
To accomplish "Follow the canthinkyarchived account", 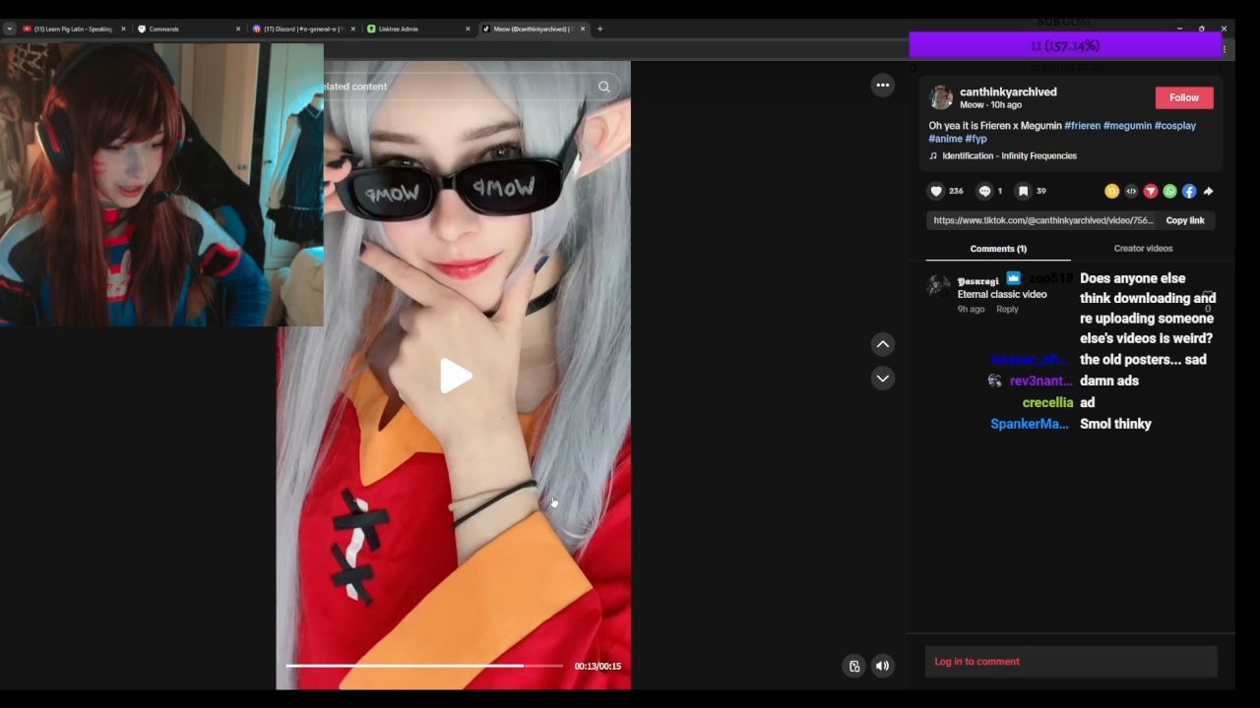I will [x=1183, y=97].
